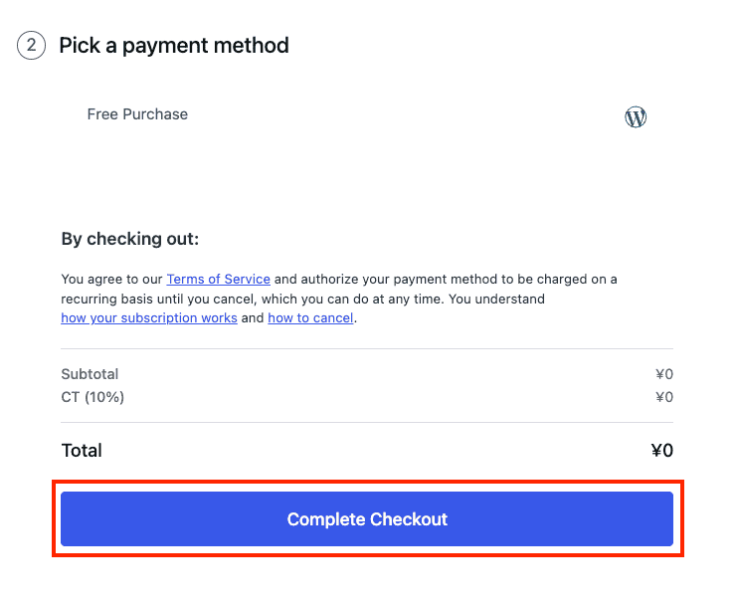Click the bold Total label
Viewport: 736px width, 605px height.
pos(82,450)
